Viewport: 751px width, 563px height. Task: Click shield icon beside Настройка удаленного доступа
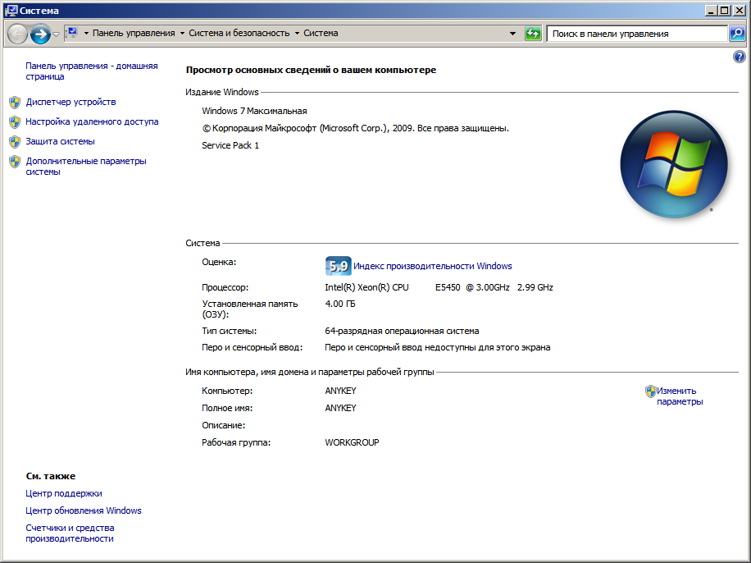click(15, 121)
